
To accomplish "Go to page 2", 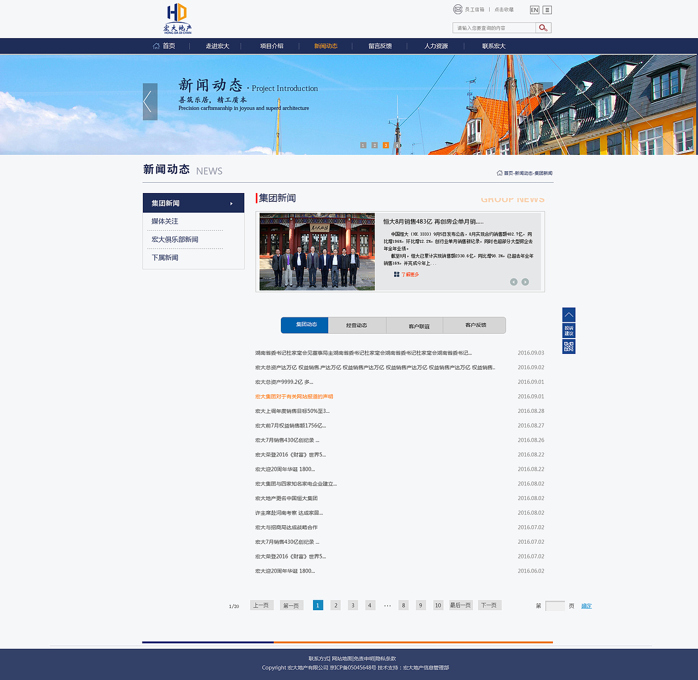I will (335, 605).
